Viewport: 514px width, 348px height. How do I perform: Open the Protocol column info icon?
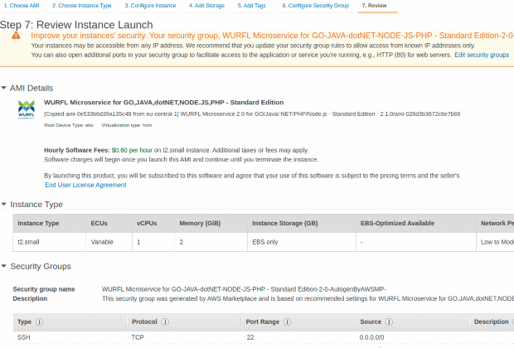(x=165, y=321)
